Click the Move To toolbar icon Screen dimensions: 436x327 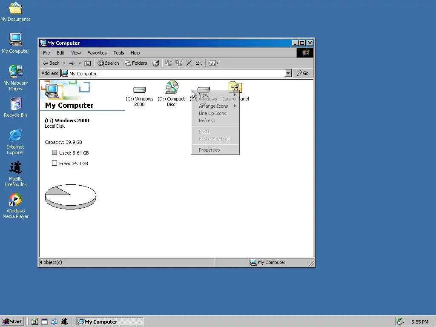pyautogui.click(x=169, y=63)
